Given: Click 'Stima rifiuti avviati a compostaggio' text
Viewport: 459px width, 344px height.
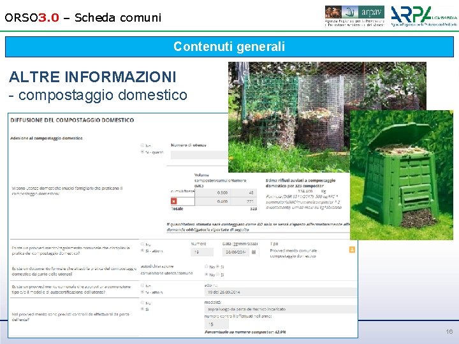Looking at the screenshot, I should (x=300, y=180).
